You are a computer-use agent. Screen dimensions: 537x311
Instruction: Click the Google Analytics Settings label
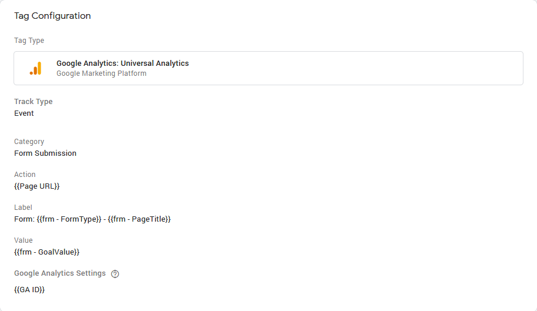pyautogui.click(x=60, y=273)
